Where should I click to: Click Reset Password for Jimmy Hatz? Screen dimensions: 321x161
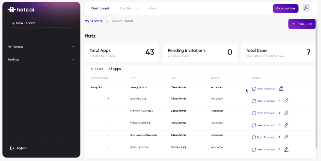[x=266, y=89]
